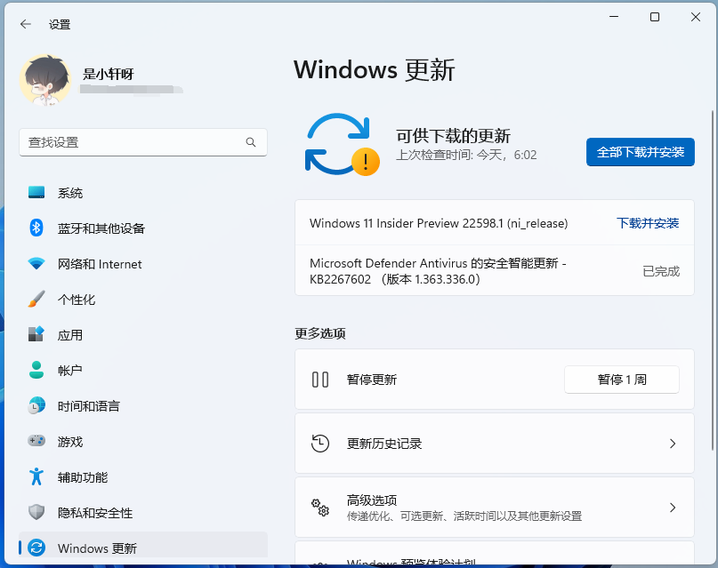Select 应用 in the sidebar

click(x=143, y=334)
